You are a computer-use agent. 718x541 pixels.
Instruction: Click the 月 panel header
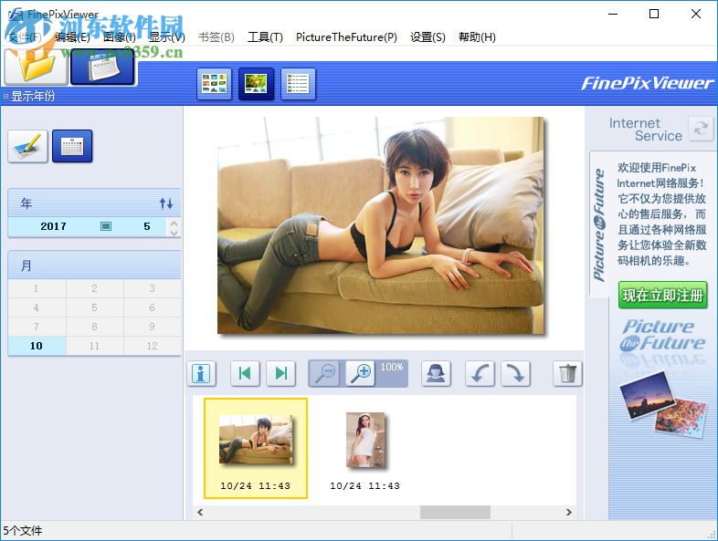[94, 265]
